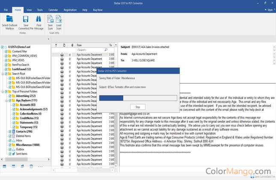Viewport: 276px width, 180px height.
Task: Click the search magnifier in From column
Action: tap(106, 50)
